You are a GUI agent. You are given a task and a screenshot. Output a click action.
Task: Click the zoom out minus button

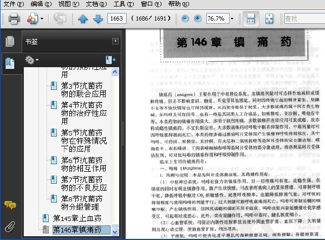(x=185, y=18)
